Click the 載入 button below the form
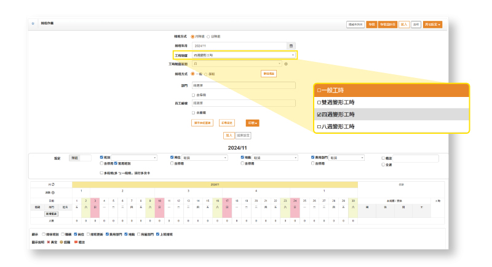Viewport: 492px width, 267px height. point(228,135)
